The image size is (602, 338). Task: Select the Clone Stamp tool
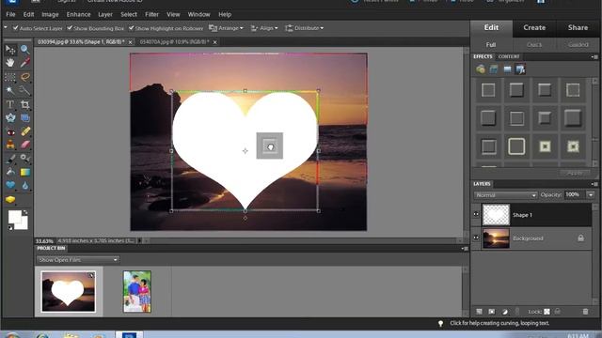coord(10,145)
